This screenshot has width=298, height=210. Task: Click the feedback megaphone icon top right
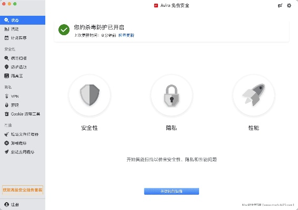pos(280,6)
